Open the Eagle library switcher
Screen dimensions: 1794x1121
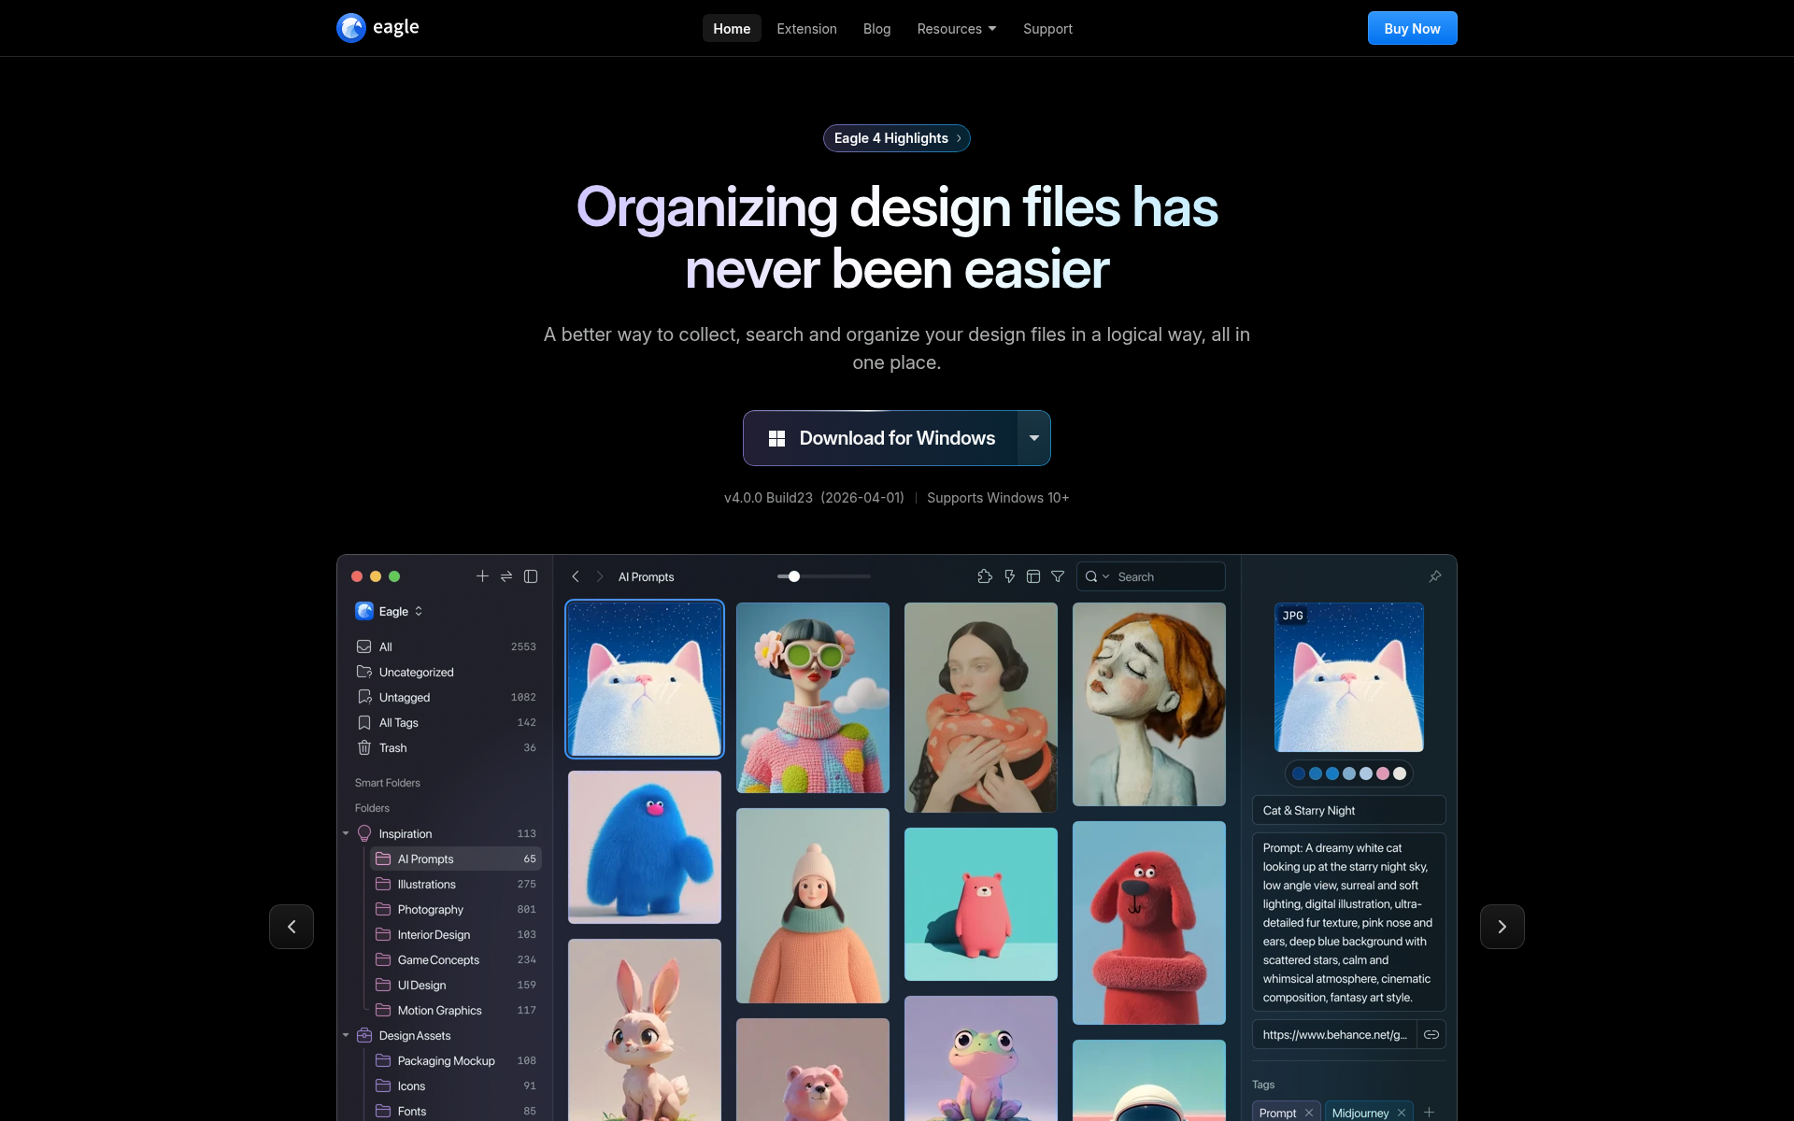pos(391,611)
